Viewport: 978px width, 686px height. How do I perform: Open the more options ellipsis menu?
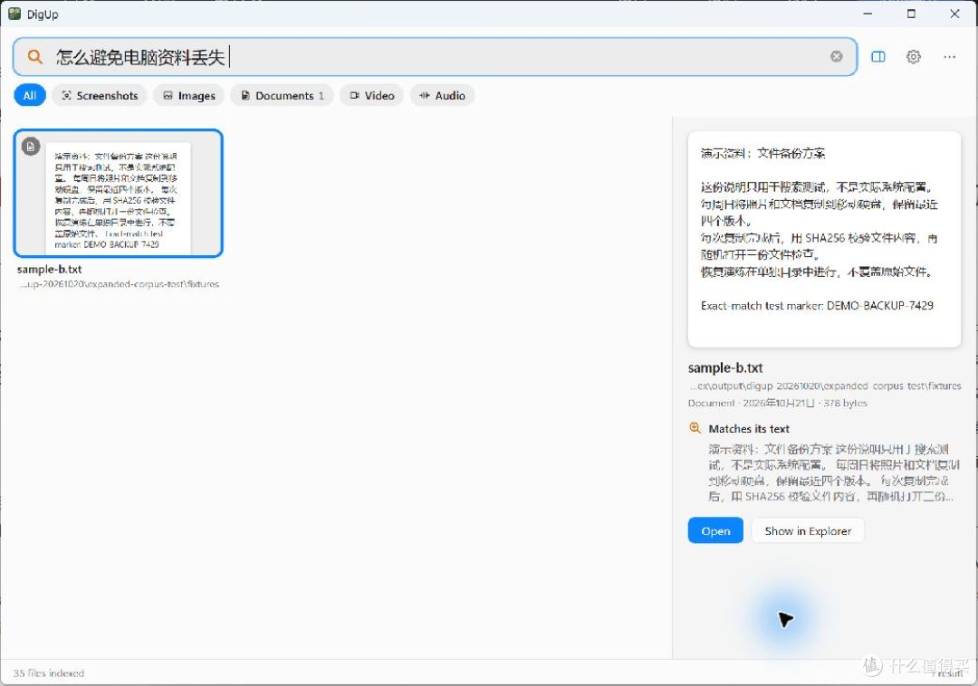coord(949,57)
